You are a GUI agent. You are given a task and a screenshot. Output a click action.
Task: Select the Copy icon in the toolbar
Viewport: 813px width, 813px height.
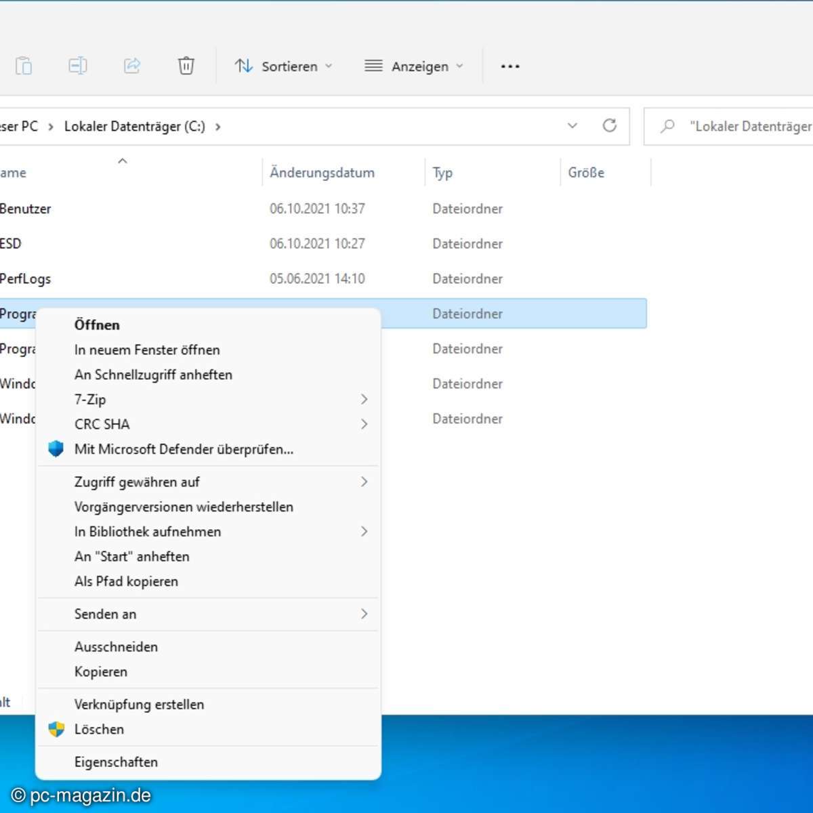coord(78,66)
